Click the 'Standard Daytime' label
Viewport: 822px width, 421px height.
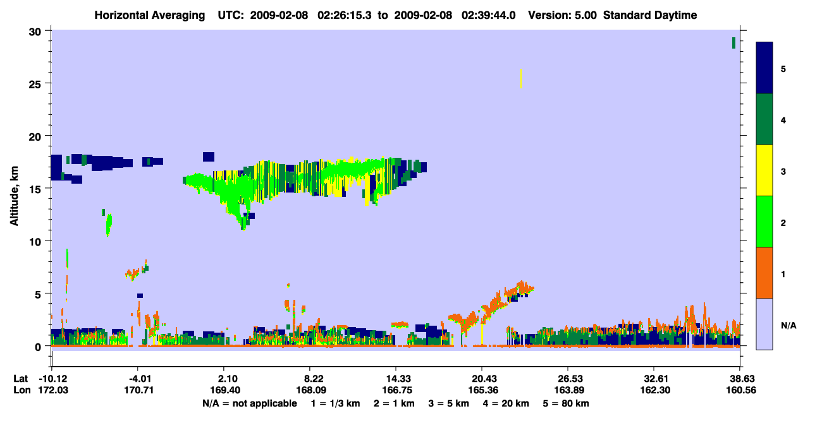coord(650,15)
